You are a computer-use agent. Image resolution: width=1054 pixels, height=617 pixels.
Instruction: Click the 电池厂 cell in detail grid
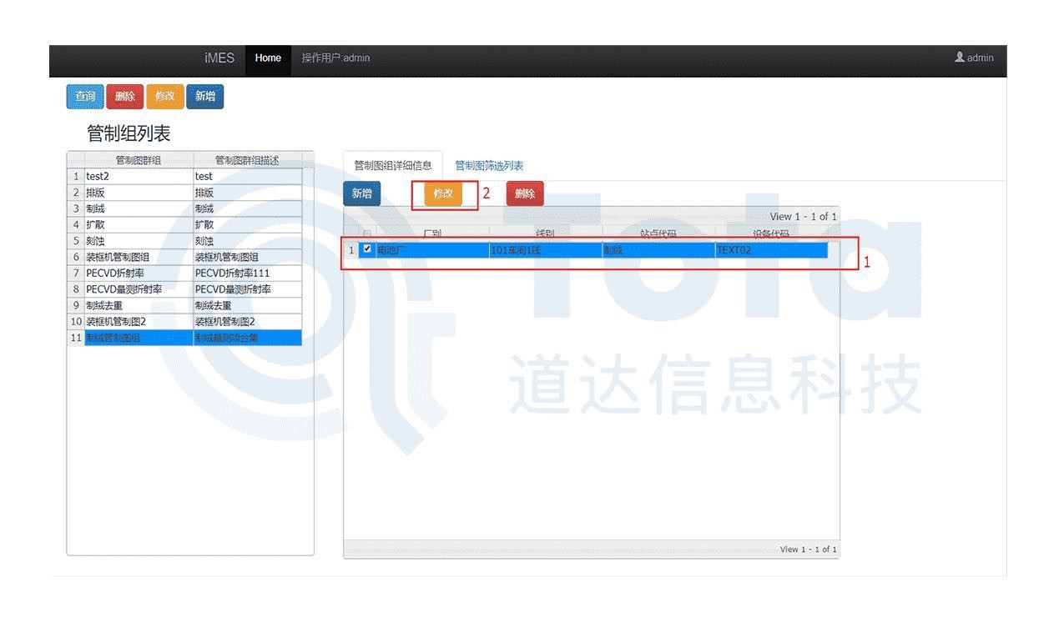click(432, 249)
